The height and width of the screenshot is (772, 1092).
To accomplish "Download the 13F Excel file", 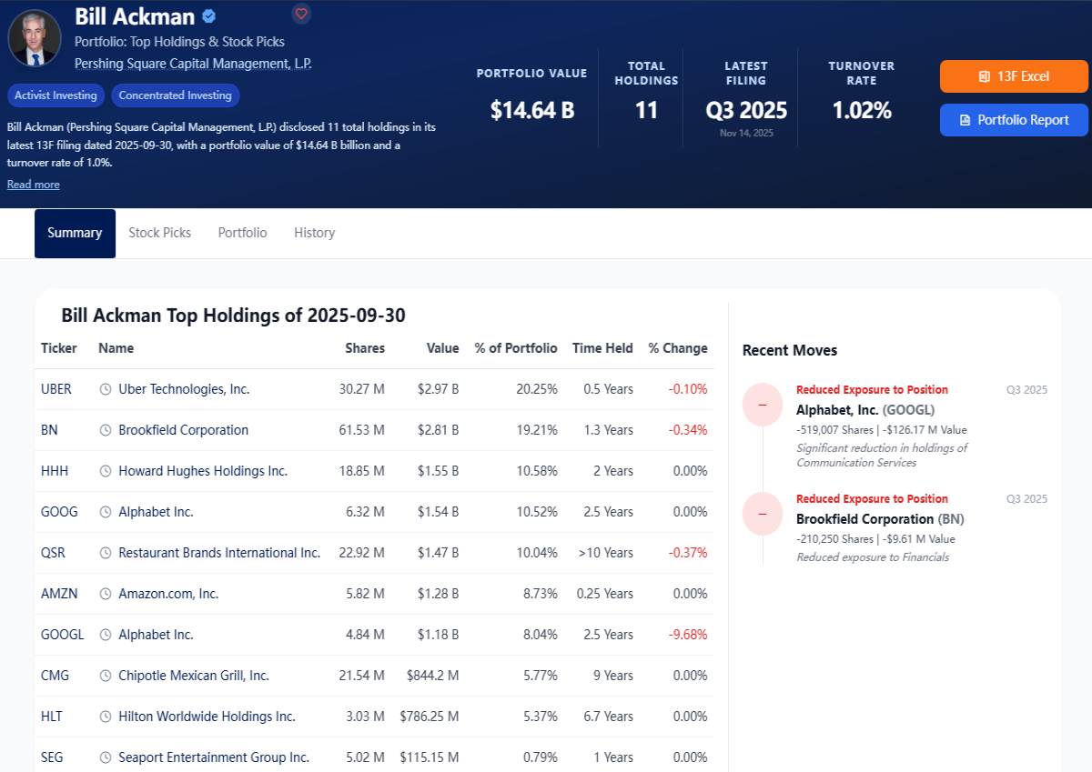I will [x=1014, y=76].
